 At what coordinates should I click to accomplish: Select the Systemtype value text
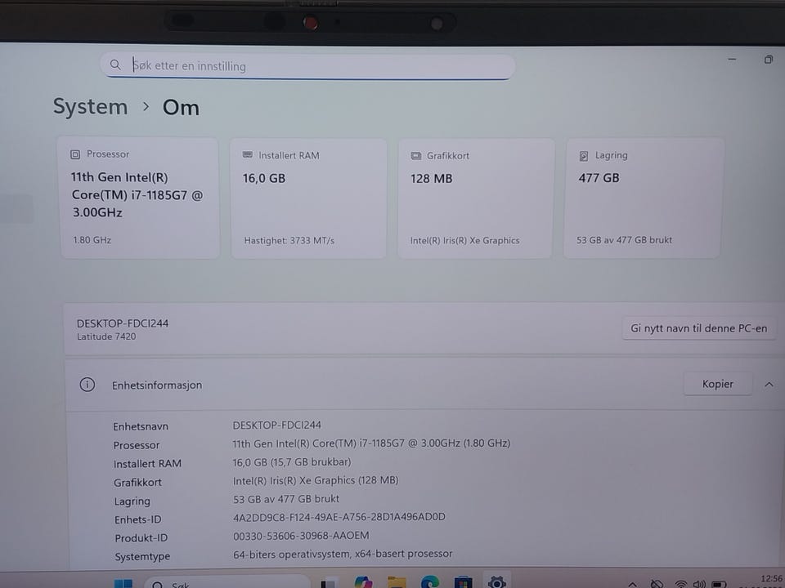coord(343,554)
